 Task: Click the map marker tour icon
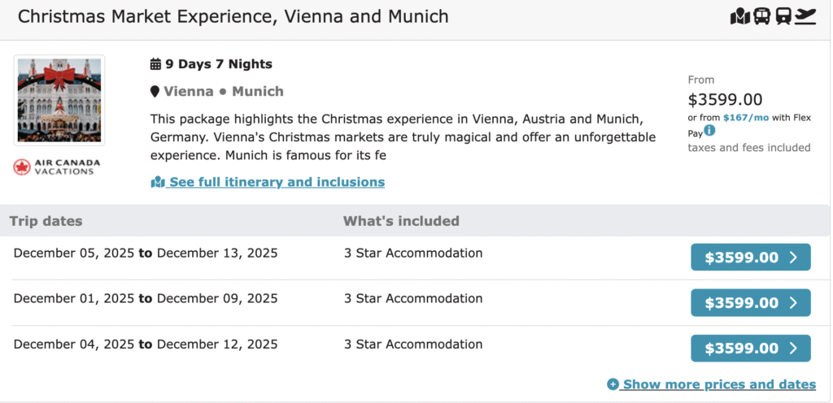739,16
